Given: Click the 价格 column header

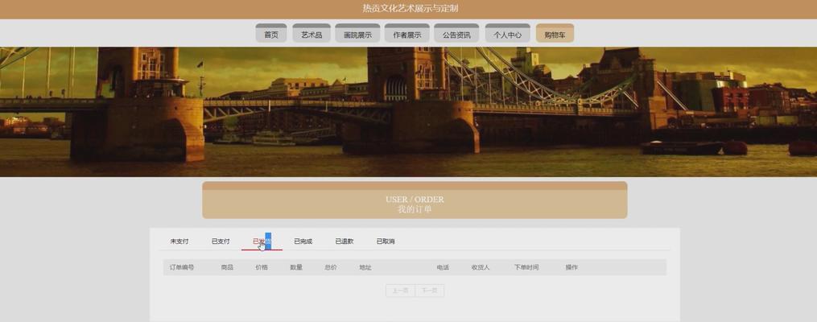Looking at the screenshot, I should pos(262,267).
